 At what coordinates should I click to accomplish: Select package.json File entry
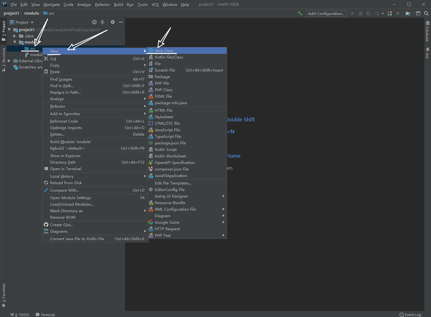(187, 143)
